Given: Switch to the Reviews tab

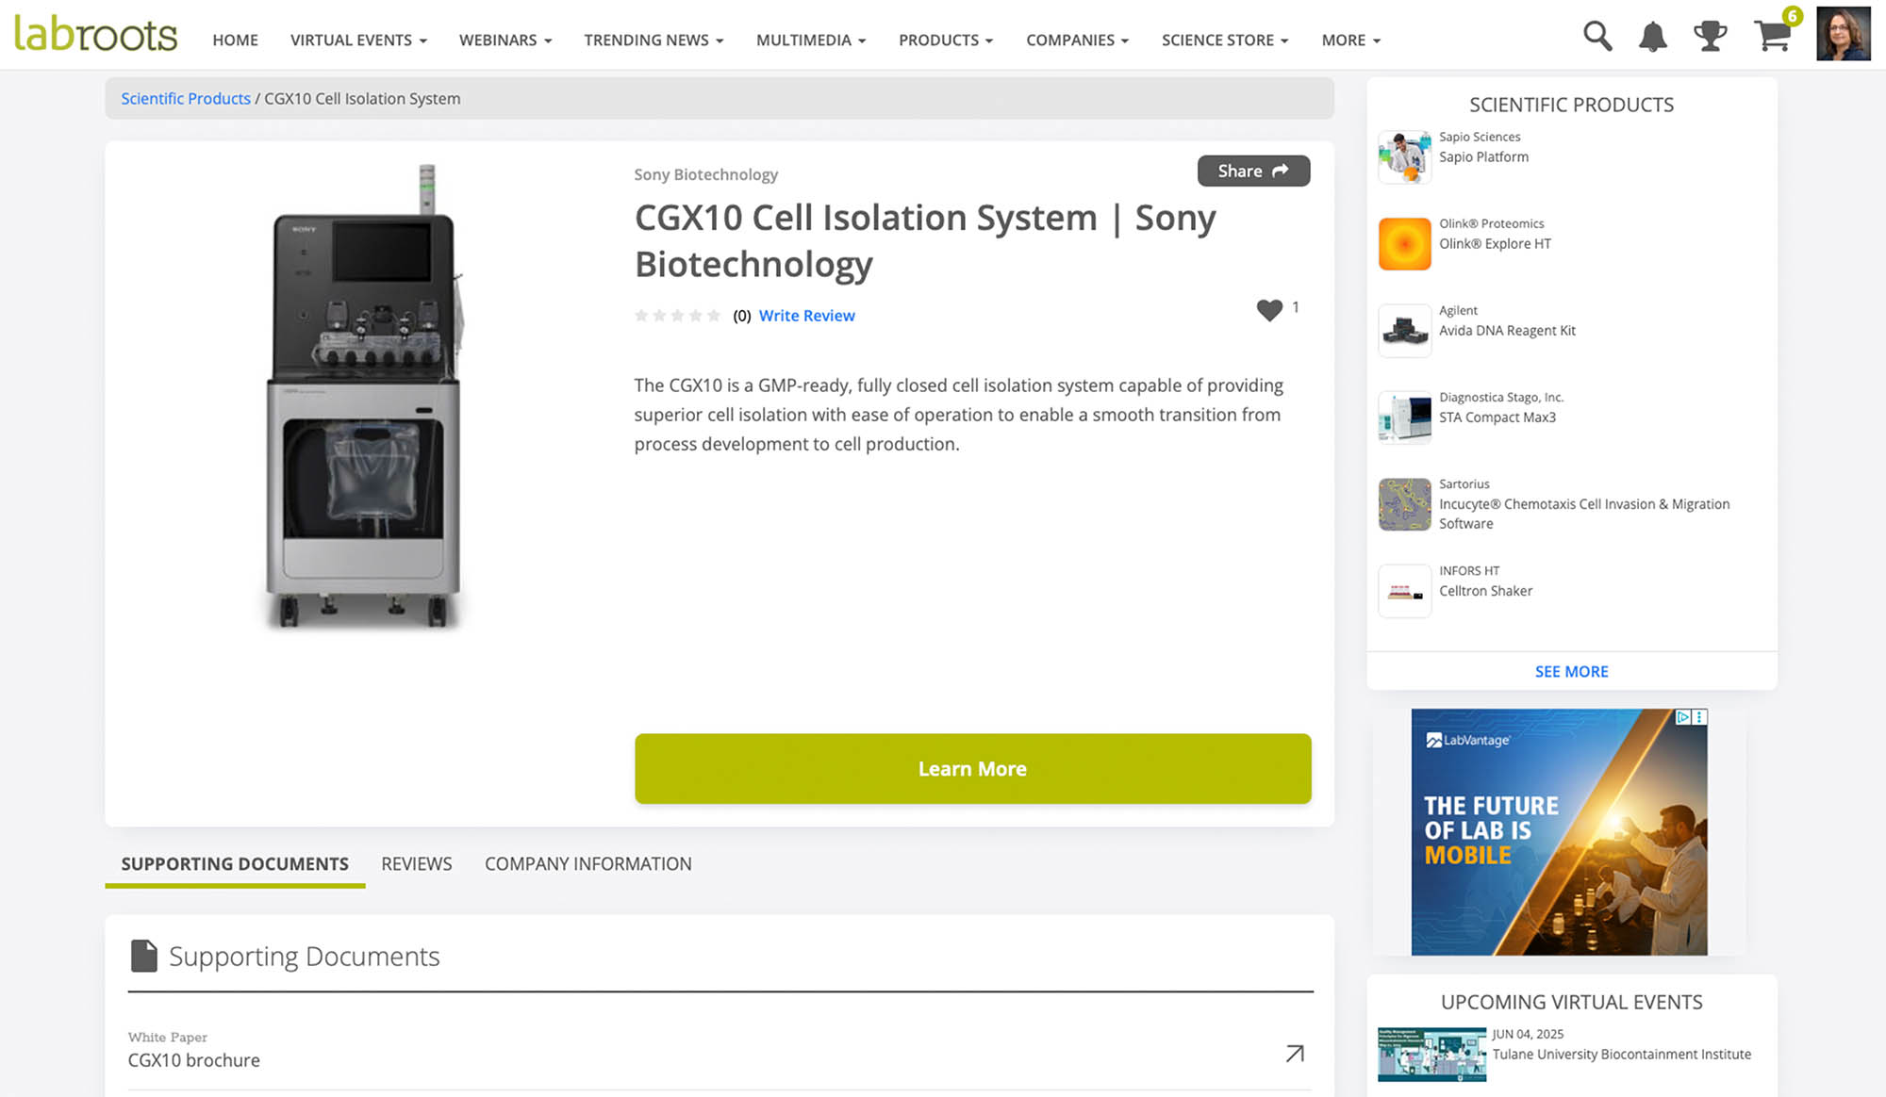Looking at the screenshot, I should pyautogui.click(x=416, y=864).
